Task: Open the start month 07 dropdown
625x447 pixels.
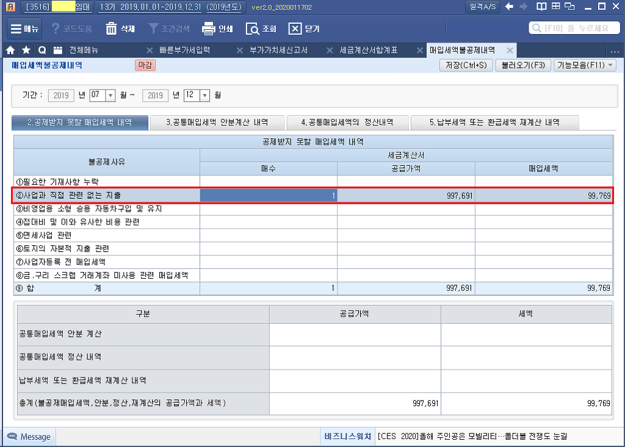Action: [110, 95]
